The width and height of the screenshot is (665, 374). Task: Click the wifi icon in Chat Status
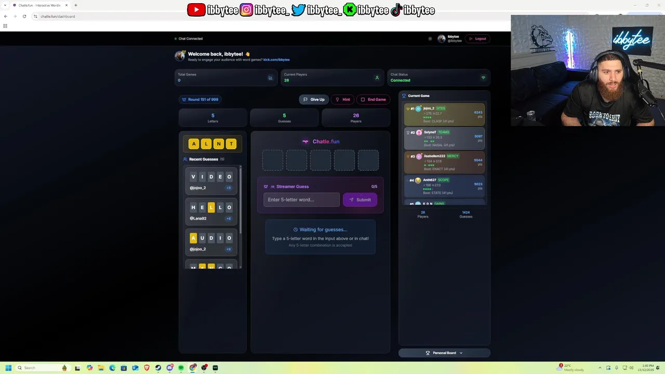tap(483, 78)
